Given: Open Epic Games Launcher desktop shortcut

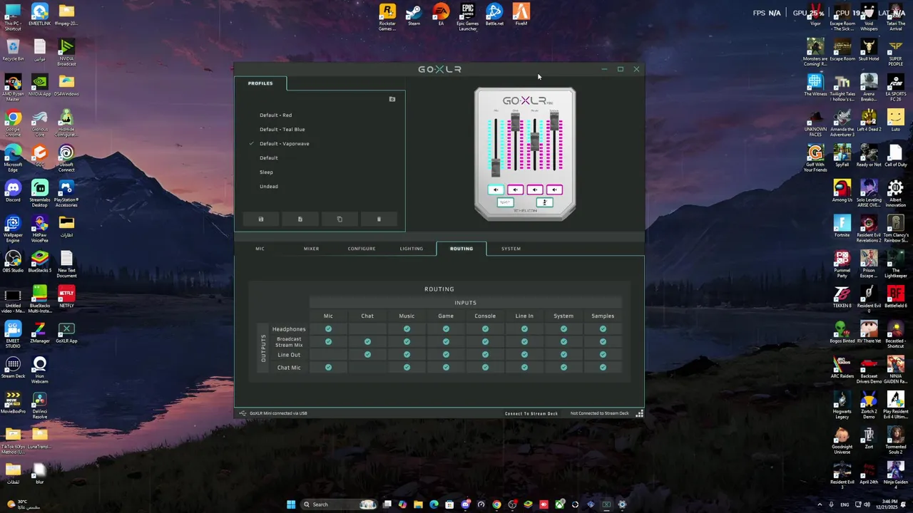Looking at the screenshot, I should (x=468, y=17).
